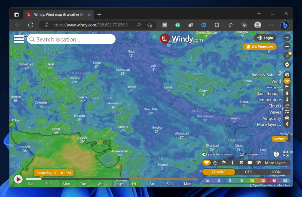Image resolution: width=302 pixels, height=197 pixels.
Task: Select the wind gusts flag icon
Action: click(287, 87)
